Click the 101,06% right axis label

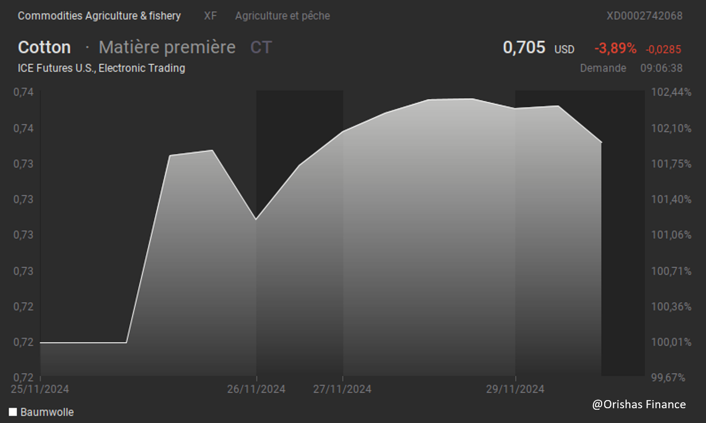671,235
